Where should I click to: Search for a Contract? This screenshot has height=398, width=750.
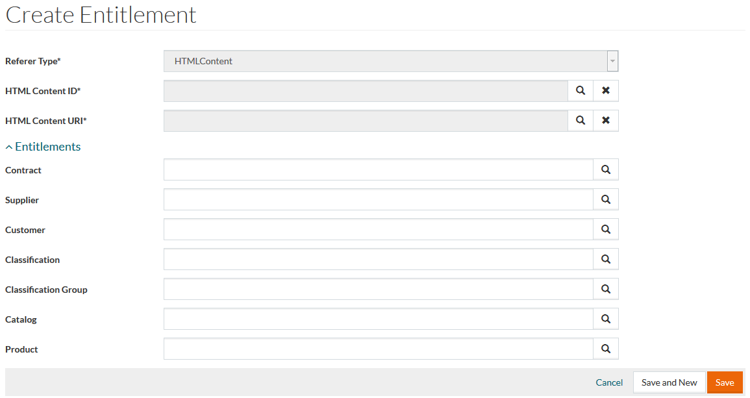[606, 170]
